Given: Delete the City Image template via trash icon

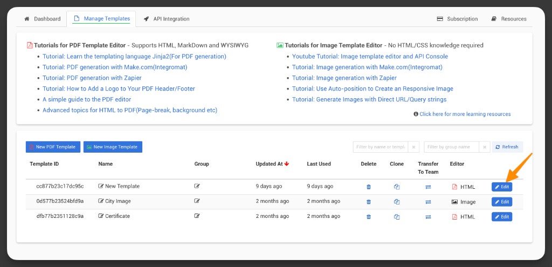Looking at the screenshot, I should (369, 202).
